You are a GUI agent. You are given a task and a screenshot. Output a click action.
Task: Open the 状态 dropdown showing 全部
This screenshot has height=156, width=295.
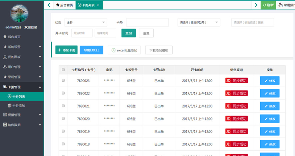(85, 23)
